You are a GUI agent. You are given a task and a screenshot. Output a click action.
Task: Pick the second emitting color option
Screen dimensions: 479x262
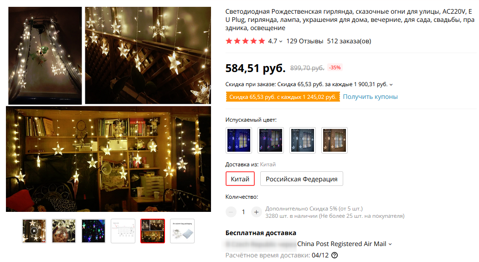pos(271,140)
